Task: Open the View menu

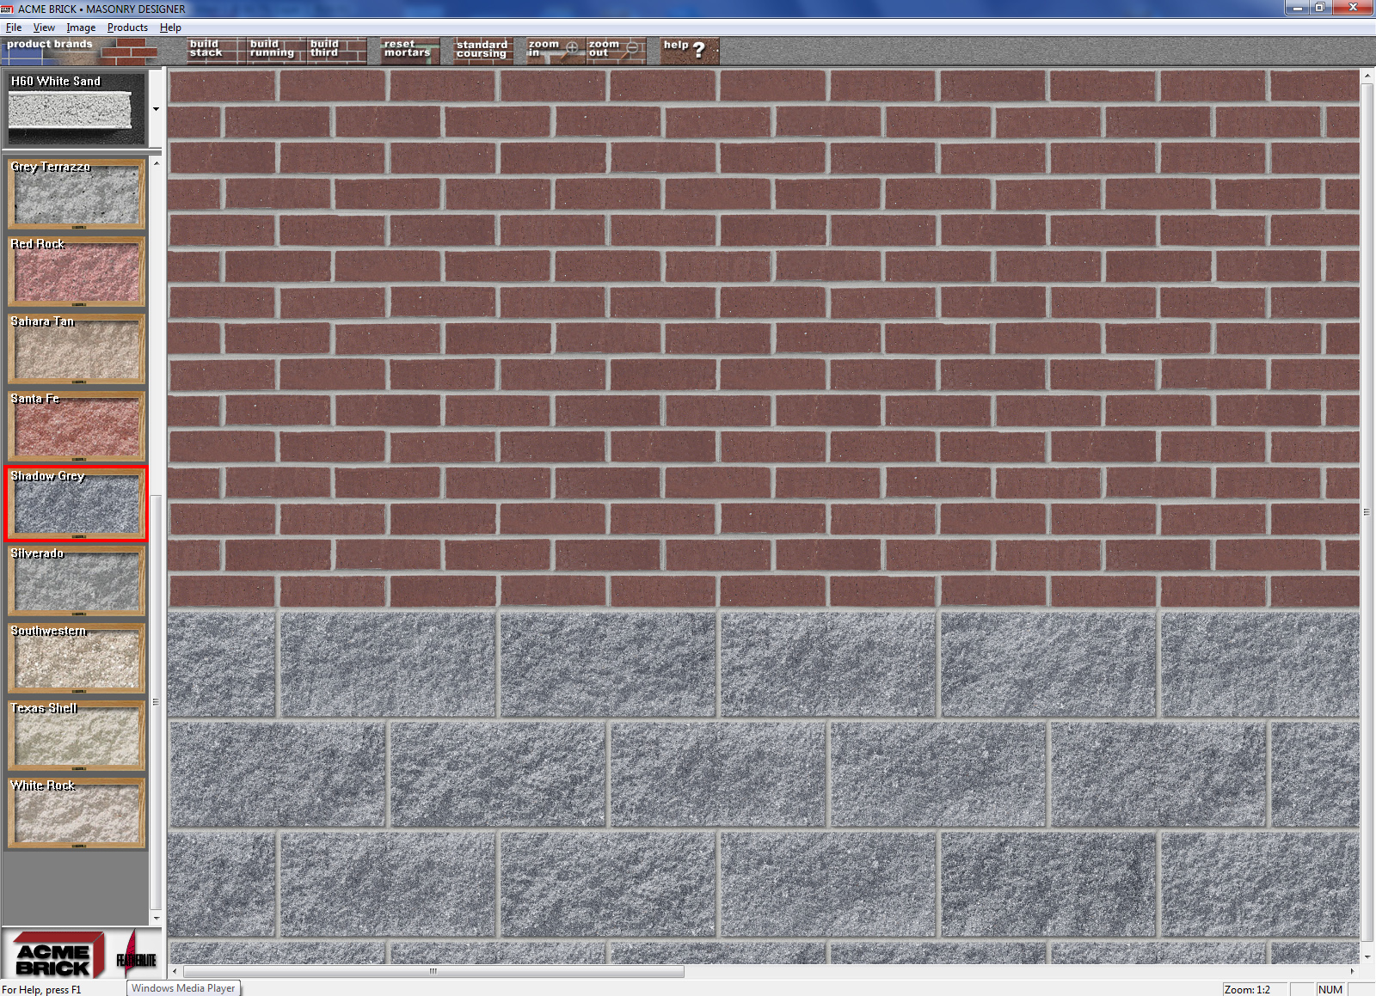Action: point(44,27)
